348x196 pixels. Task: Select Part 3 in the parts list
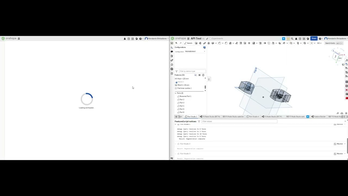[x=181, y=103]
